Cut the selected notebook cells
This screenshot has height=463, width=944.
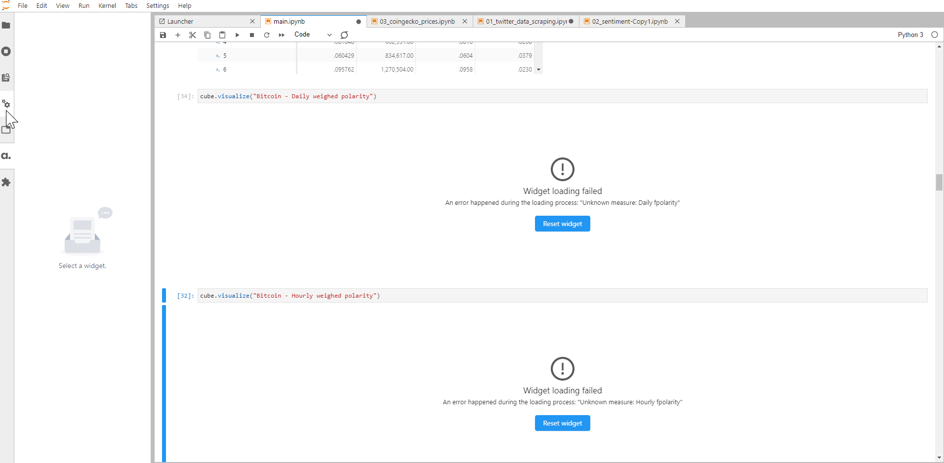193,35
